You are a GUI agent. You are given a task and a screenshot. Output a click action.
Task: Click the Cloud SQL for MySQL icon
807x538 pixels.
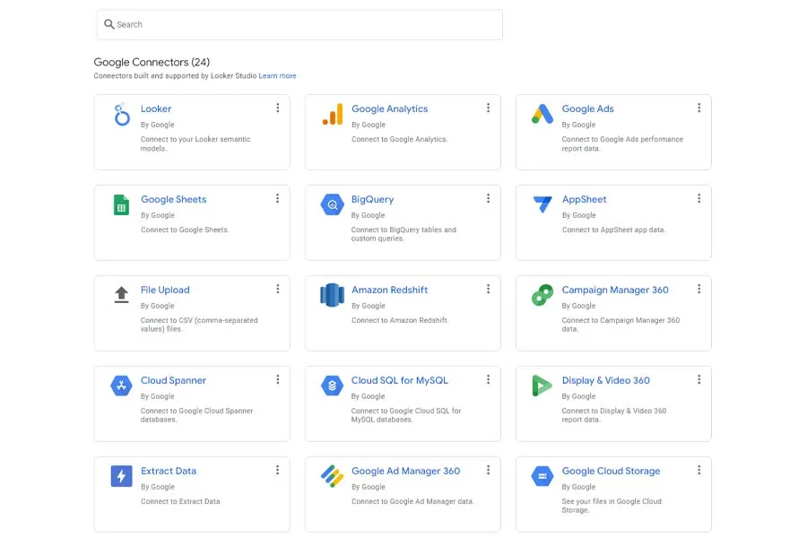coord(333,386)
